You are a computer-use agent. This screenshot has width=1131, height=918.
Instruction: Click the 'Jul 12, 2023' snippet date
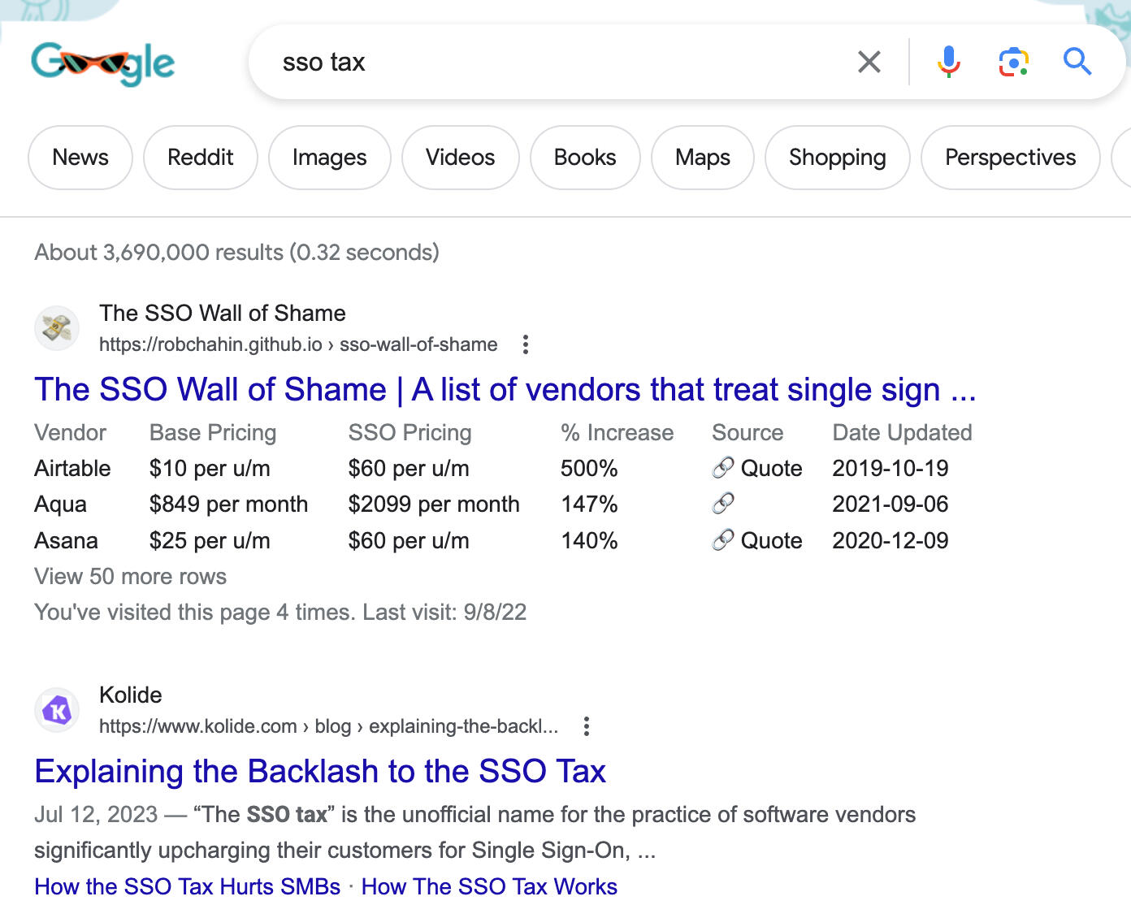pyautogui.click(x=96, y=814)
